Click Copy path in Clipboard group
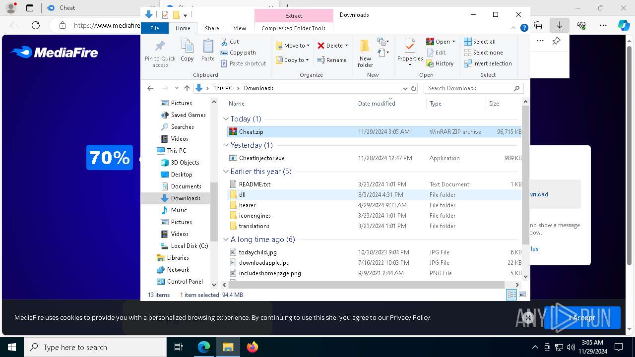The height and width of the screenshot is (357, 635). coord(238,53)
